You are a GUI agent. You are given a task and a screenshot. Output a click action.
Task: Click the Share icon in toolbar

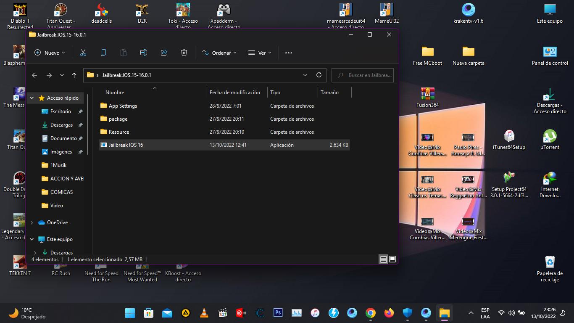(x=164, y=53)
